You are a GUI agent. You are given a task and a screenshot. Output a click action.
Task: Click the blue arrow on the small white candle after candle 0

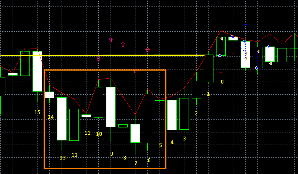[x=232, y=37]
